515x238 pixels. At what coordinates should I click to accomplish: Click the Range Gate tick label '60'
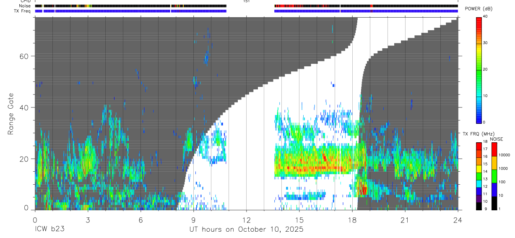tap(24, 56)
